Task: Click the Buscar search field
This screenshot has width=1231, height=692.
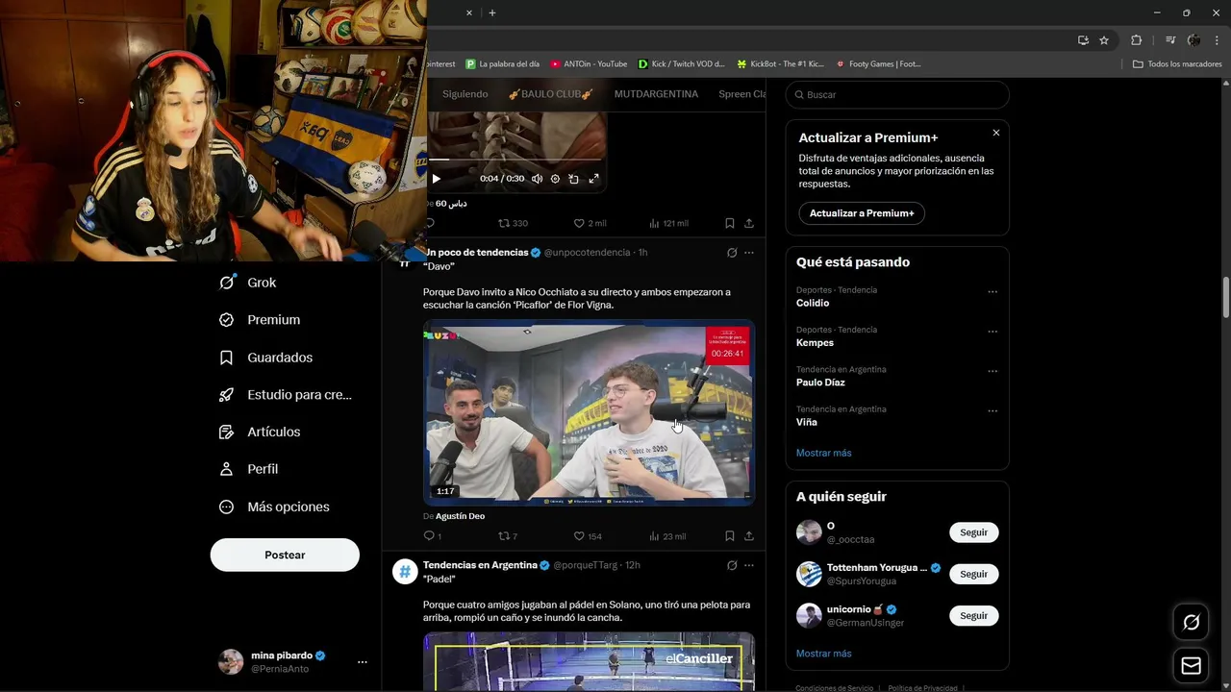Action: coord(897,95)
